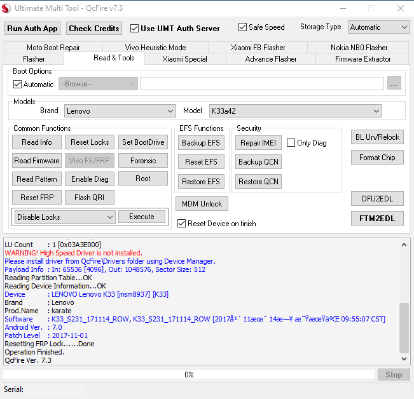Click the browse ellipsis button
Viewport: 414px width, 399px height.
pos(394,84)
